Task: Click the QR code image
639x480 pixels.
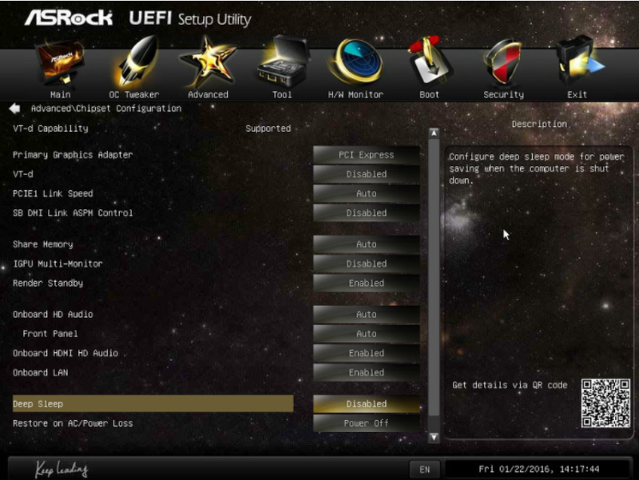Action: (605, 403)
